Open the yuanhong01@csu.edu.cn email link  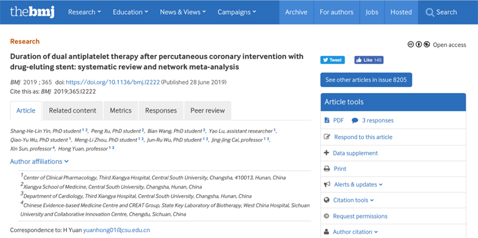click(x=117, y=230)
